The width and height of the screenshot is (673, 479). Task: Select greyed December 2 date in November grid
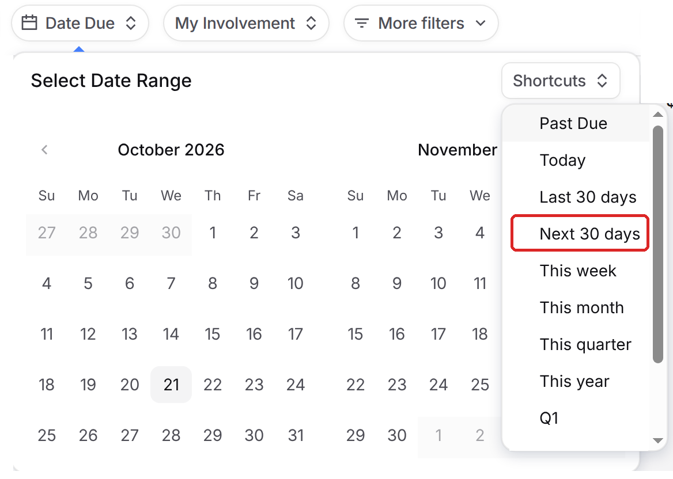[480, 435]
